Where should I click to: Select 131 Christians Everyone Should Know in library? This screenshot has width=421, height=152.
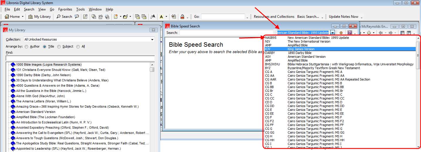coord(61,70)
